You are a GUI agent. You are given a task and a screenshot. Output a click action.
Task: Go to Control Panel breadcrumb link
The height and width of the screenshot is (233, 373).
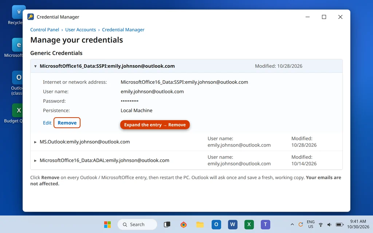(x=44, y=30)
